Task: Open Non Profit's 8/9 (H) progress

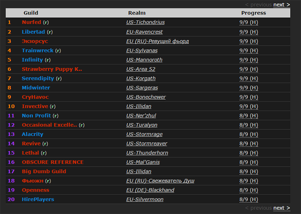Action: 249,116
